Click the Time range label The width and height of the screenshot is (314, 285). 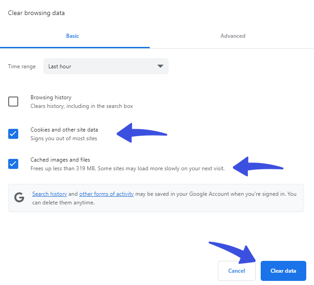coord(22,66)
